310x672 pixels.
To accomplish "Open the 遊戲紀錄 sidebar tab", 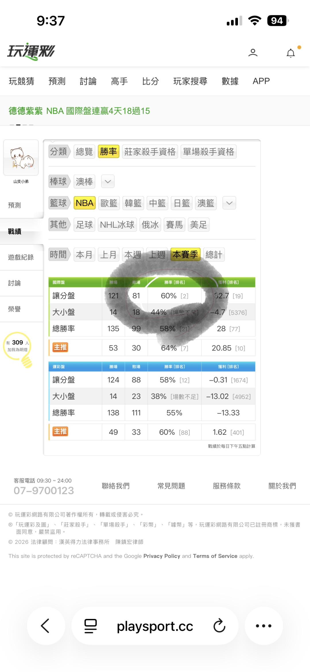I will tap(22, 257).
